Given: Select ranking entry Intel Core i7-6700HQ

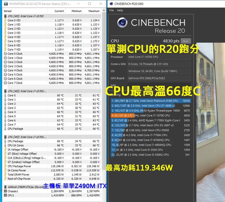Looking at the screenshot, I should pyautogui.click(x=151, y=140).
